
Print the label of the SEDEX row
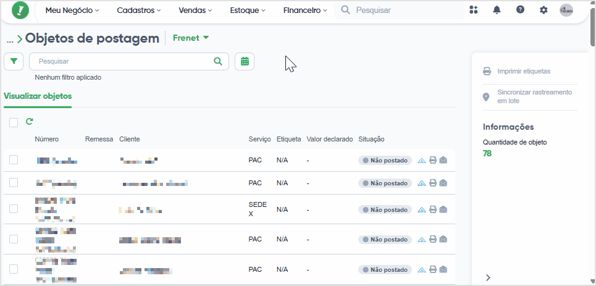coord(432,209)
